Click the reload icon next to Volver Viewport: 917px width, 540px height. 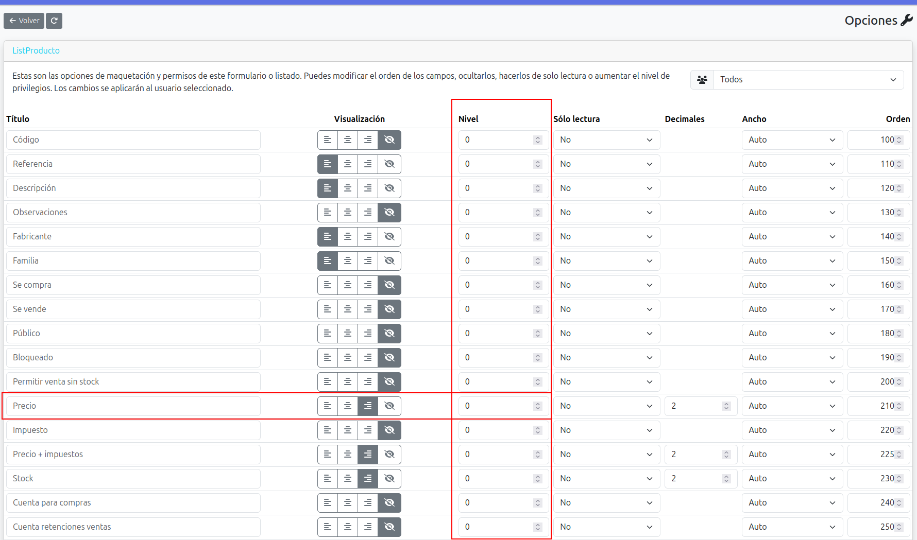[54, 21]
